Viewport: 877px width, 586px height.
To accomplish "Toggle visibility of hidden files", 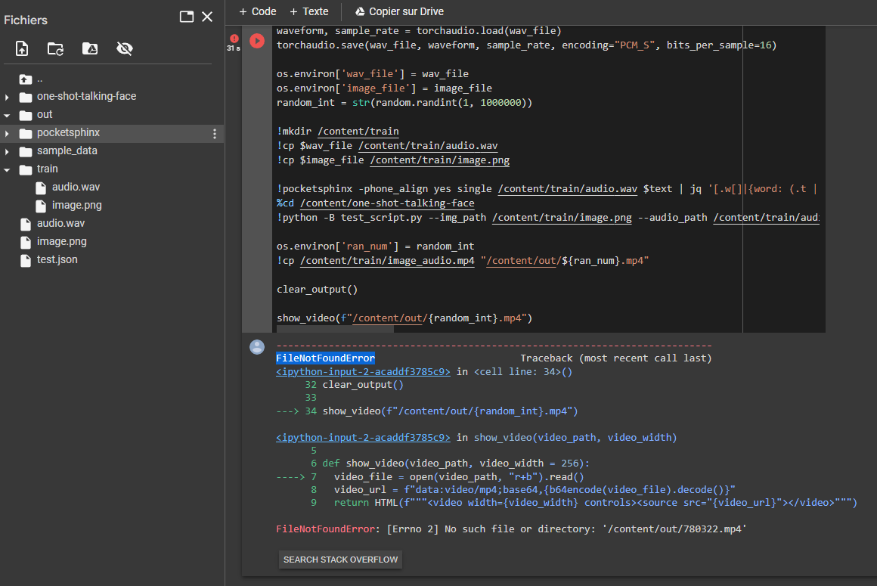I will [x=125, y=48].
